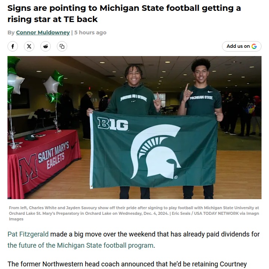Click the article headline about rising star TE
Viewport: 269px width, 269px height.
pos(123,13)
